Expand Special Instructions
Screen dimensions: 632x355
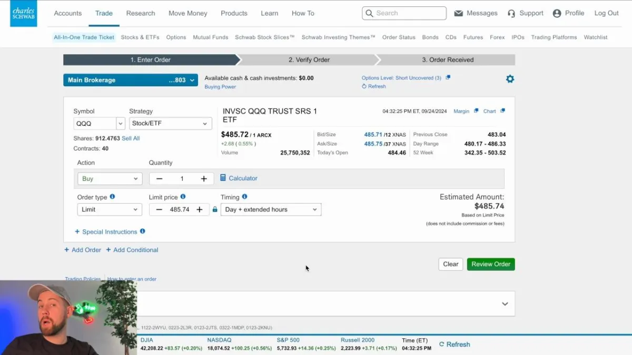coord(105,232)
